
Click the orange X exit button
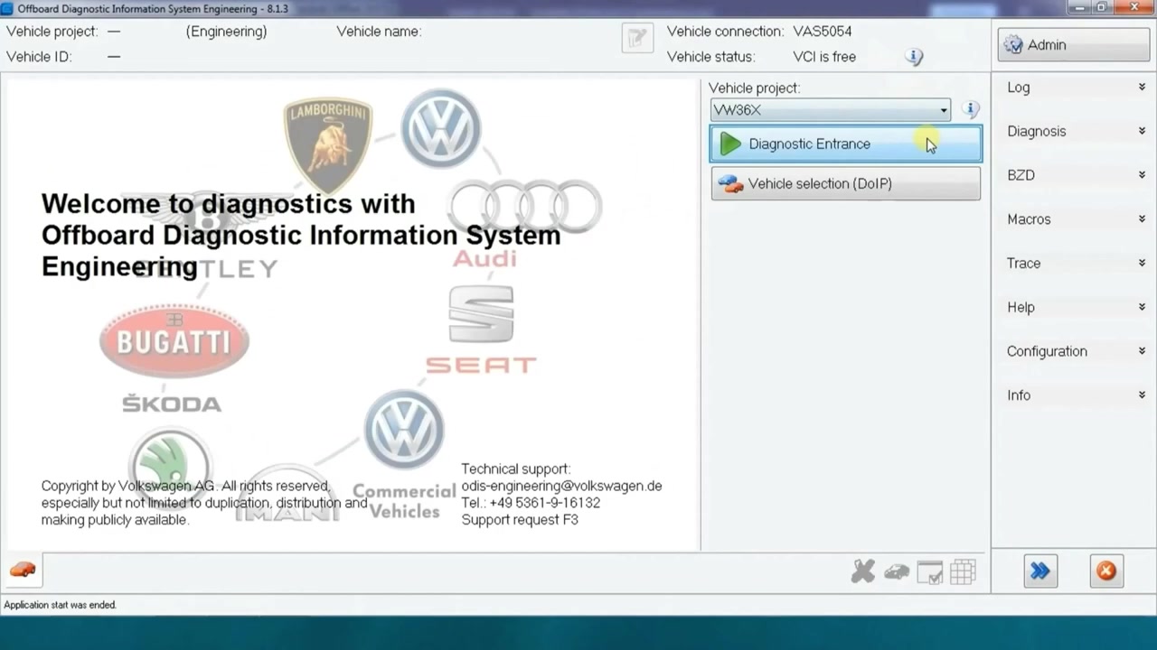pos(1106,571)
